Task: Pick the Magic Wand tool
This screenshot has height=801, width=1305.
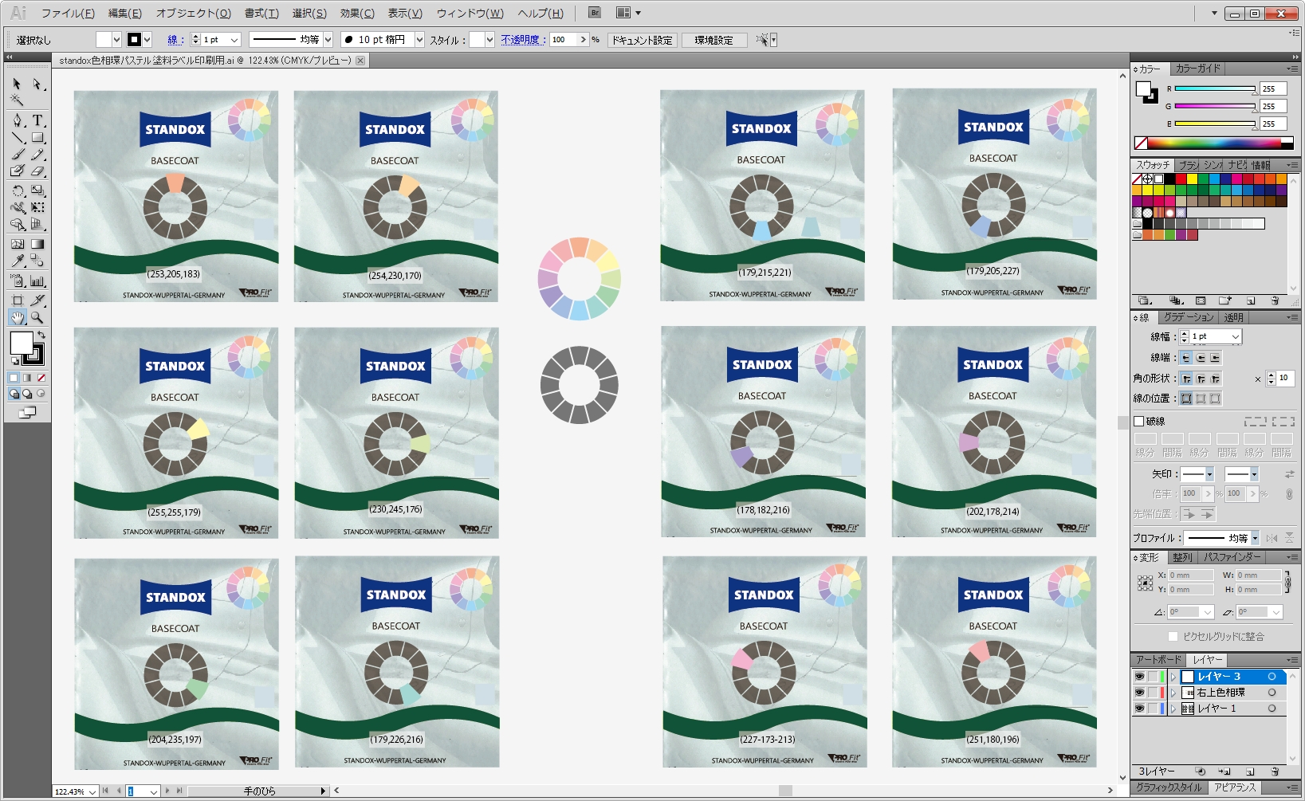Action: click(17, 100)
